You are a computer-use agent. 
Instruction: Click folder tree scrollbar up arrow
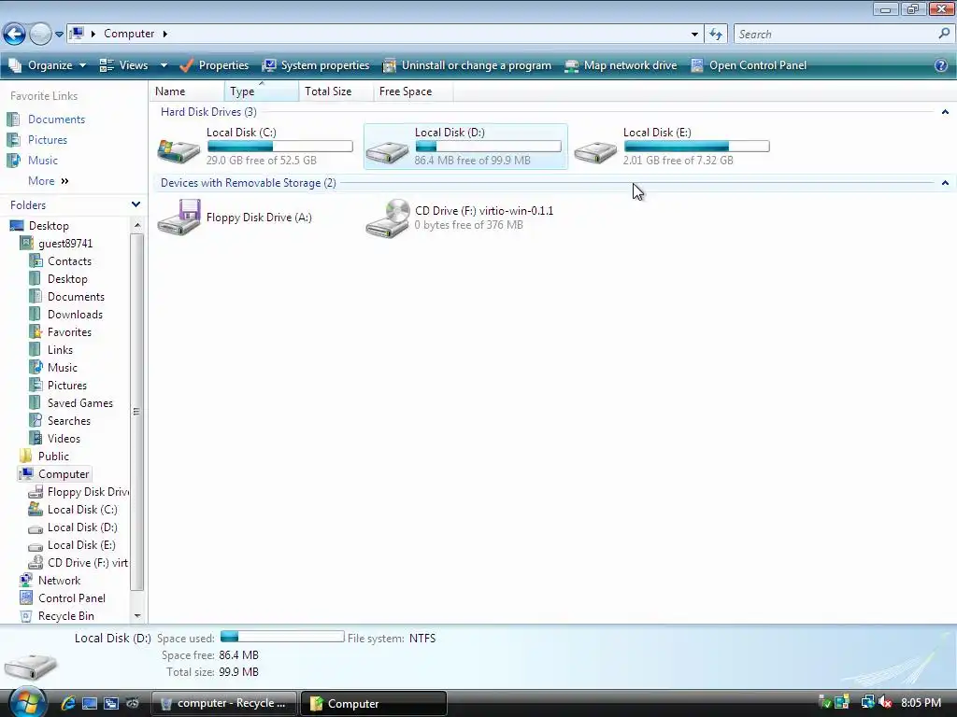[x=137, y=225]
